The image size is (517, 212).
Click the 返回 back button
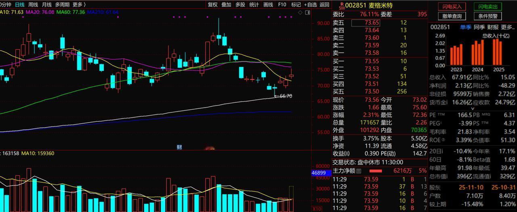tap(324, 5)
